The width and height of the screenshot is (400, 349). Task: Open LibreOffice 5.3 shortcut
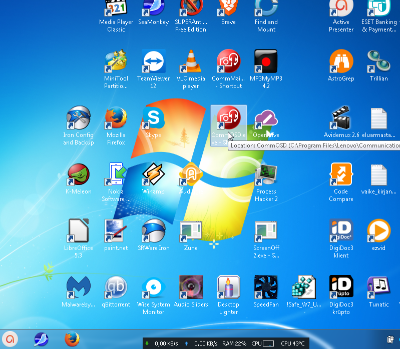79,230
